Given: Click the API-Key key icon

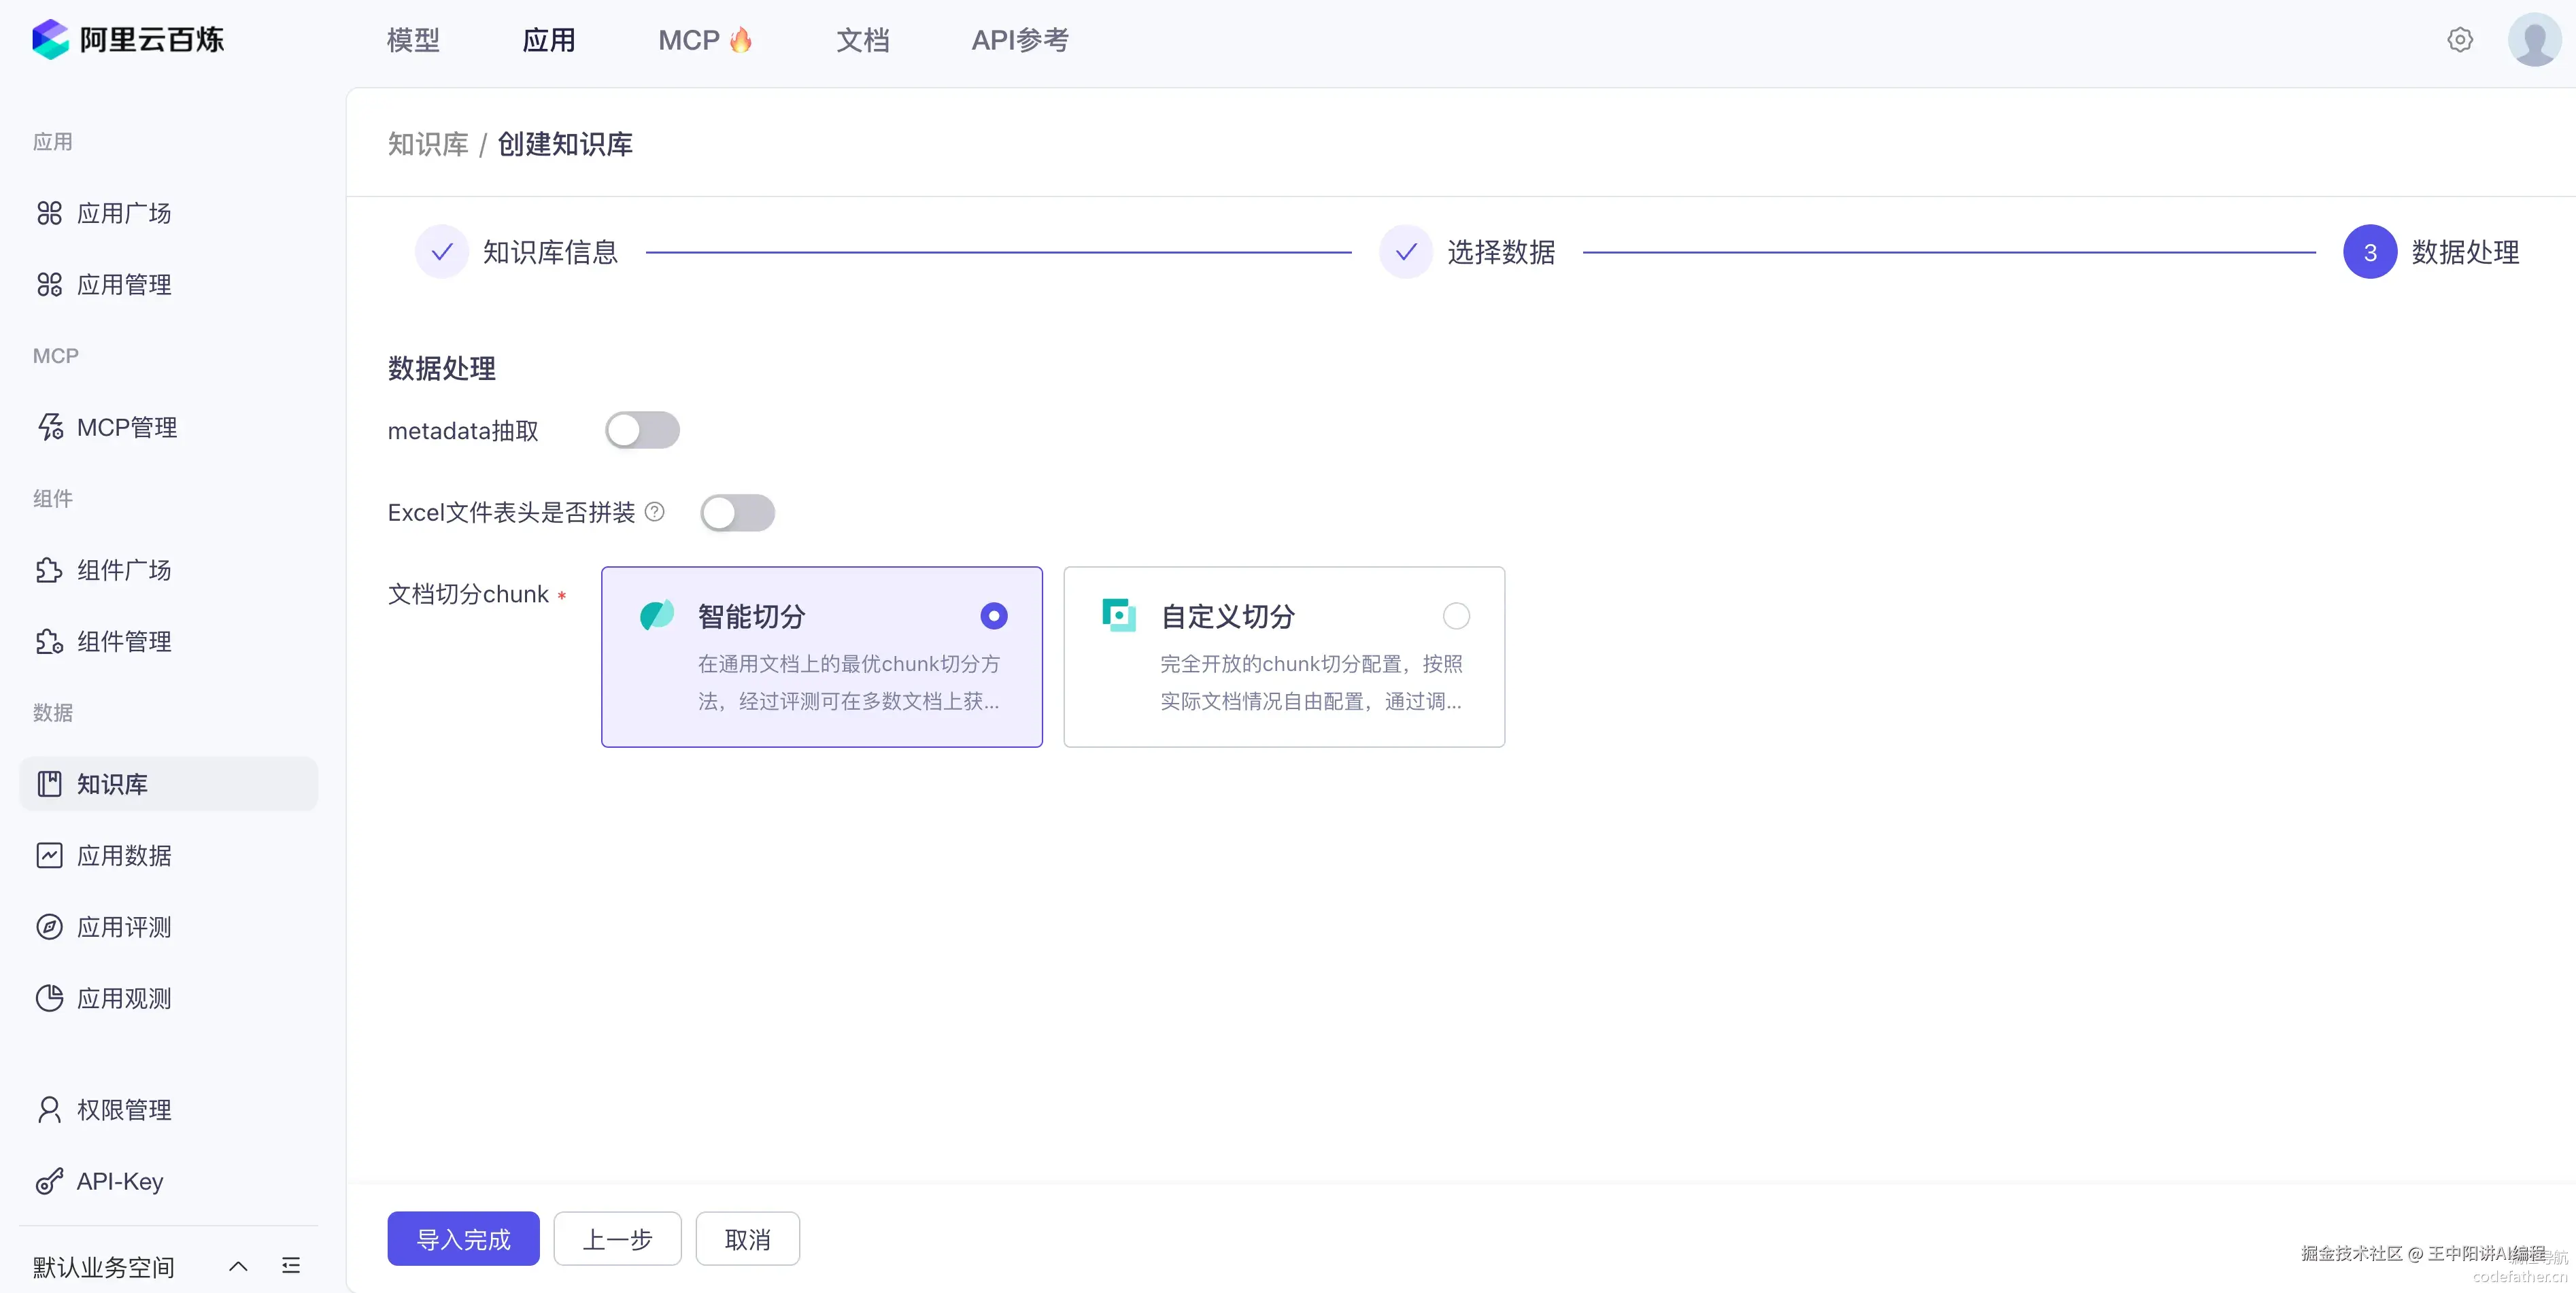Looking at the screenshot, I should point(49,1181).
